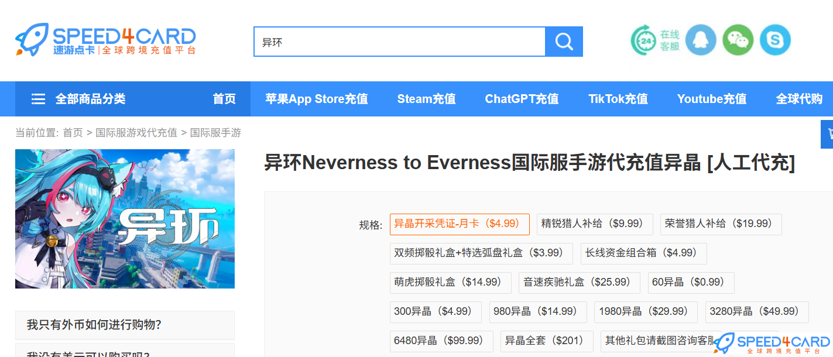
Task: Open the QQ contact icon
Action: [x=701, y=40]
